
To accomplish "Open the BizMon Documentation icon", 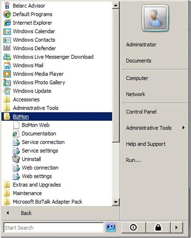I will point(16,134).
